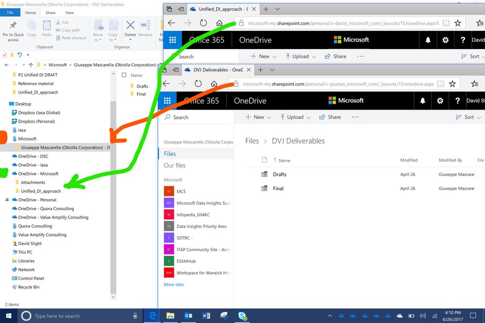The height and width of the screenshot is (323, 485).
Task: Click reading view icon in DVJ Deliverables address bar
Action: pyautogui.click(x=441, y=84)
